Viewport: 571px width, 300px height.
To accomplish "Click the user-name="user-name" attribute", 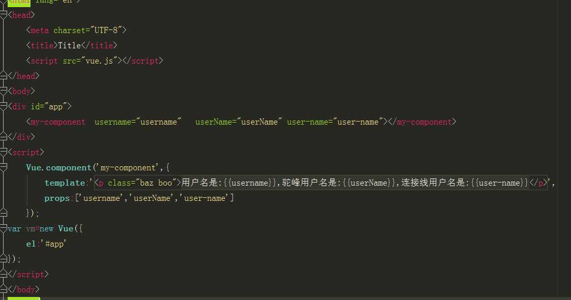I will tap(335, 122).
